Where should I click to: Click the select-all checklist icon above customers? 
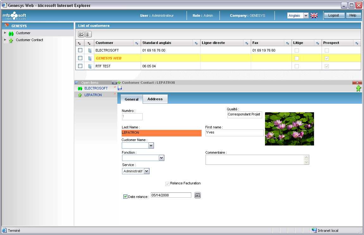point(81,34)
